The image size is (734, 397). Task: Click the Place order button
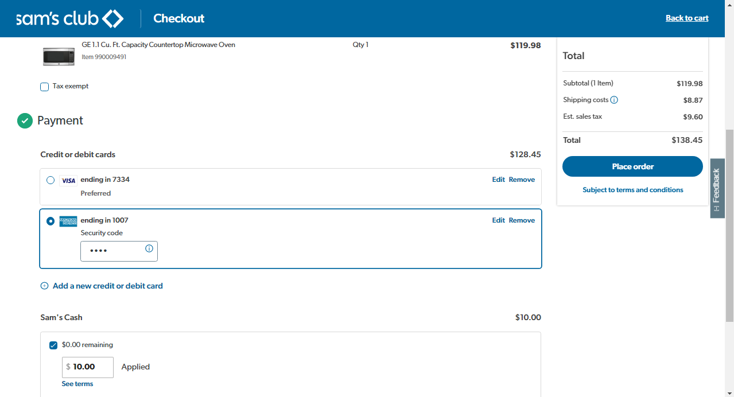632,166
